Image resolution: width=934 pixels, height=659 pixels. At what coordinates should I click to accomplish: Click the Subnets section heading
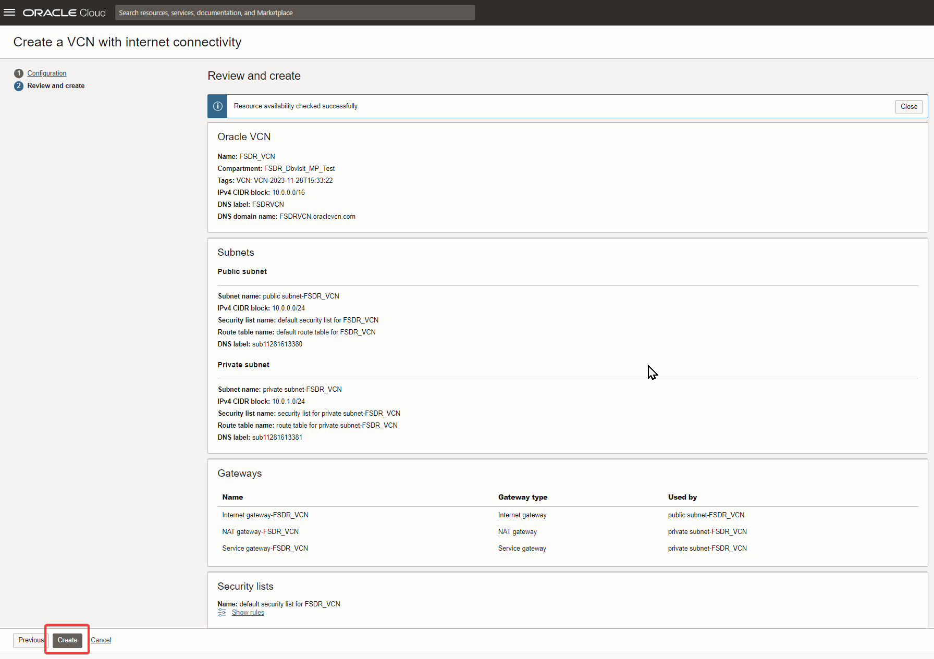coord(236,253)
